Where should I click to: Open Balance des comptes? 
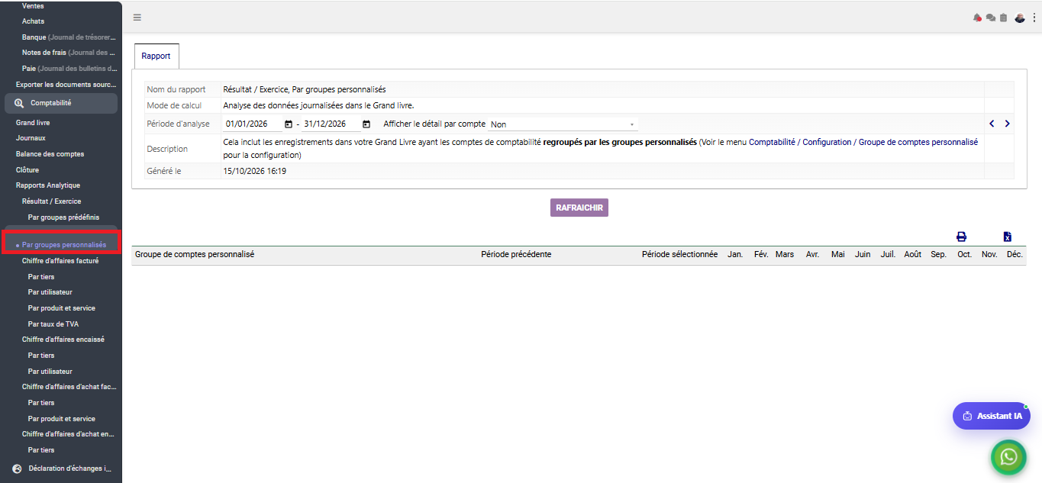tap(50, 154)
